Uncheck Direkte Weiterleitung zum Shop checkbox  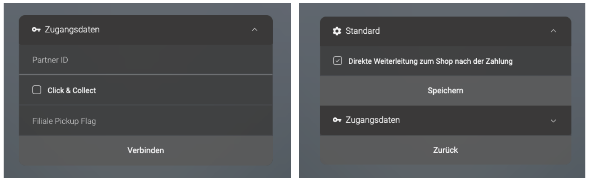pos(337,61)
